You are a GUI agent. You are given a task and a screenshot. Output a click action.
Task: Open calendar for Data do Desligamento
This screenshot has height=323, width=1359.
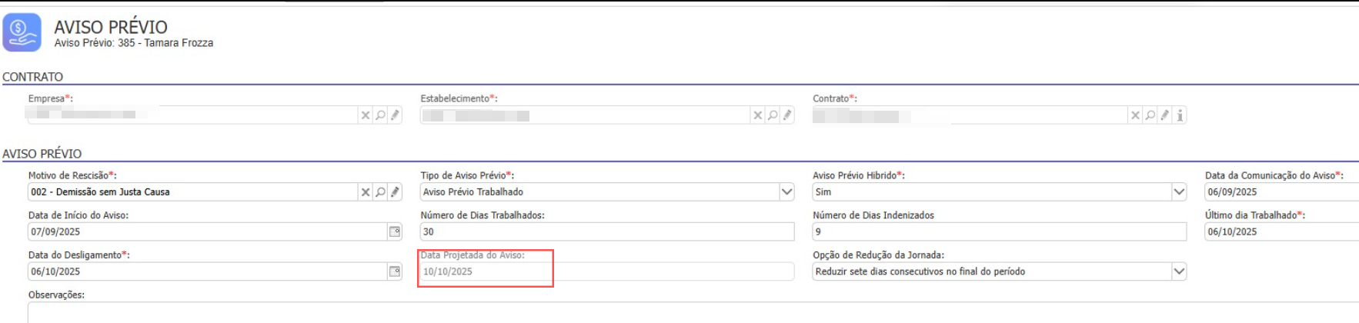[395, 271]
